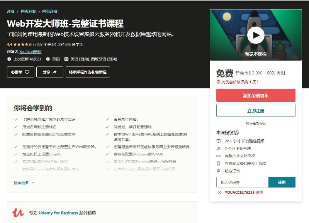Click the last-updated badge icon beside 上次更新
Viewport: 309px width, 223px height.
9,59
